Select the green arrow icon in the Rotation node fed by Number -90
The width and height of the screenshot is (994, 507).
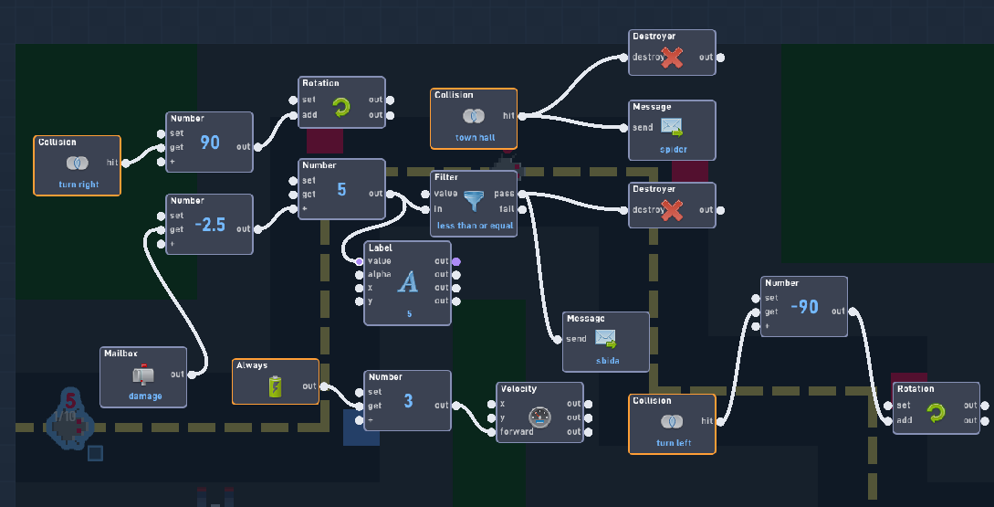(x=936, y=413)
